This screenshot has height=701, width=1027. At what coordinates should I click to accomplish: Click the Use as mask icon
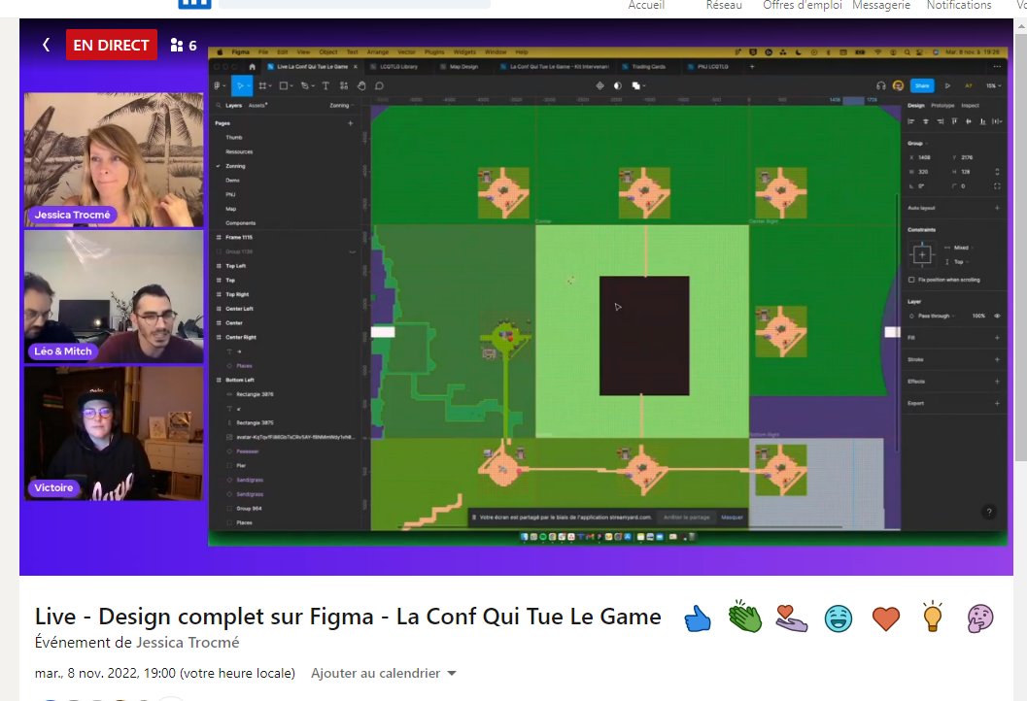(x=618, y=85)
